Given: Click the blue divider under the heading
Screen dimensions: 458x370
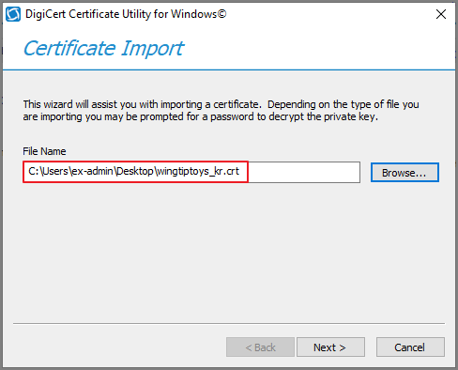Looking at the screenshot, I should pos(229,69).
